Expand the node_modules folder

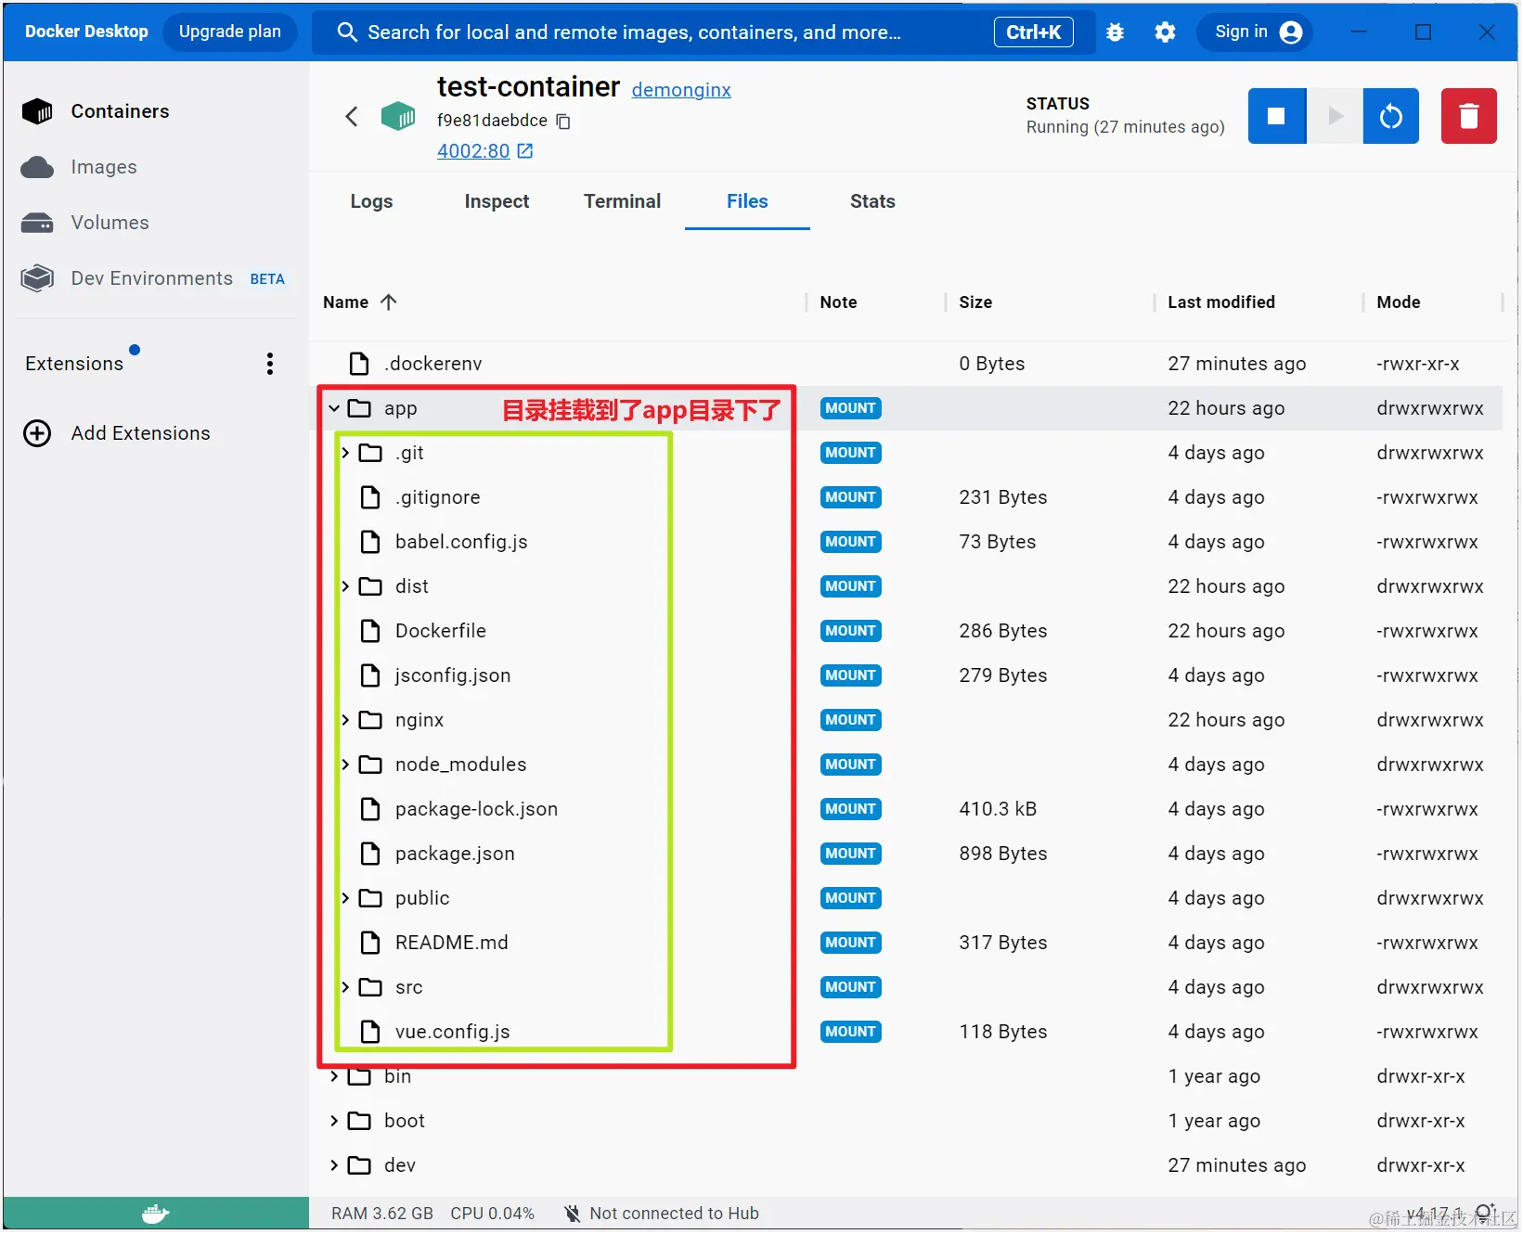coord(345,765)
